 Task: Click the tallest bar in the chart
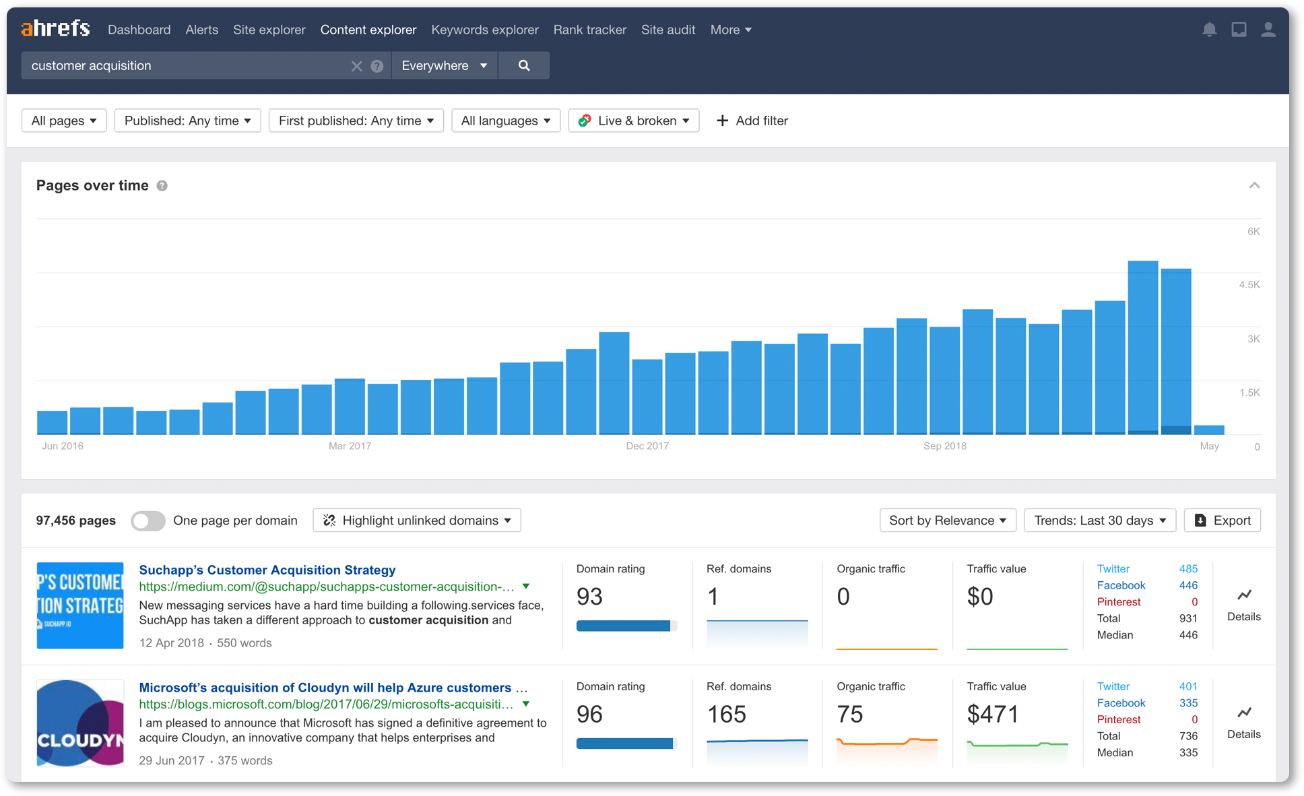coord(1143,347)
